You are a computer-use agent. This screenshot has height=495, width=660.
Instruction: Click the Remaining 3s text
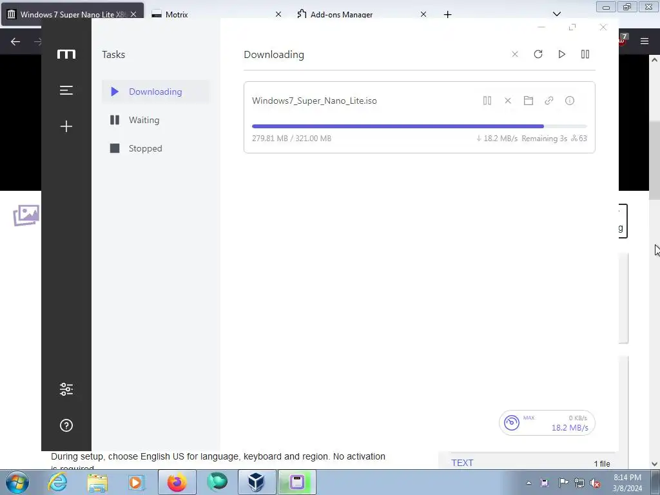tap(544, 139)
